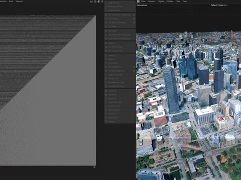The image size is (241, 180).
Task: Choose Align UV Islands
Action: click(120, 74)
